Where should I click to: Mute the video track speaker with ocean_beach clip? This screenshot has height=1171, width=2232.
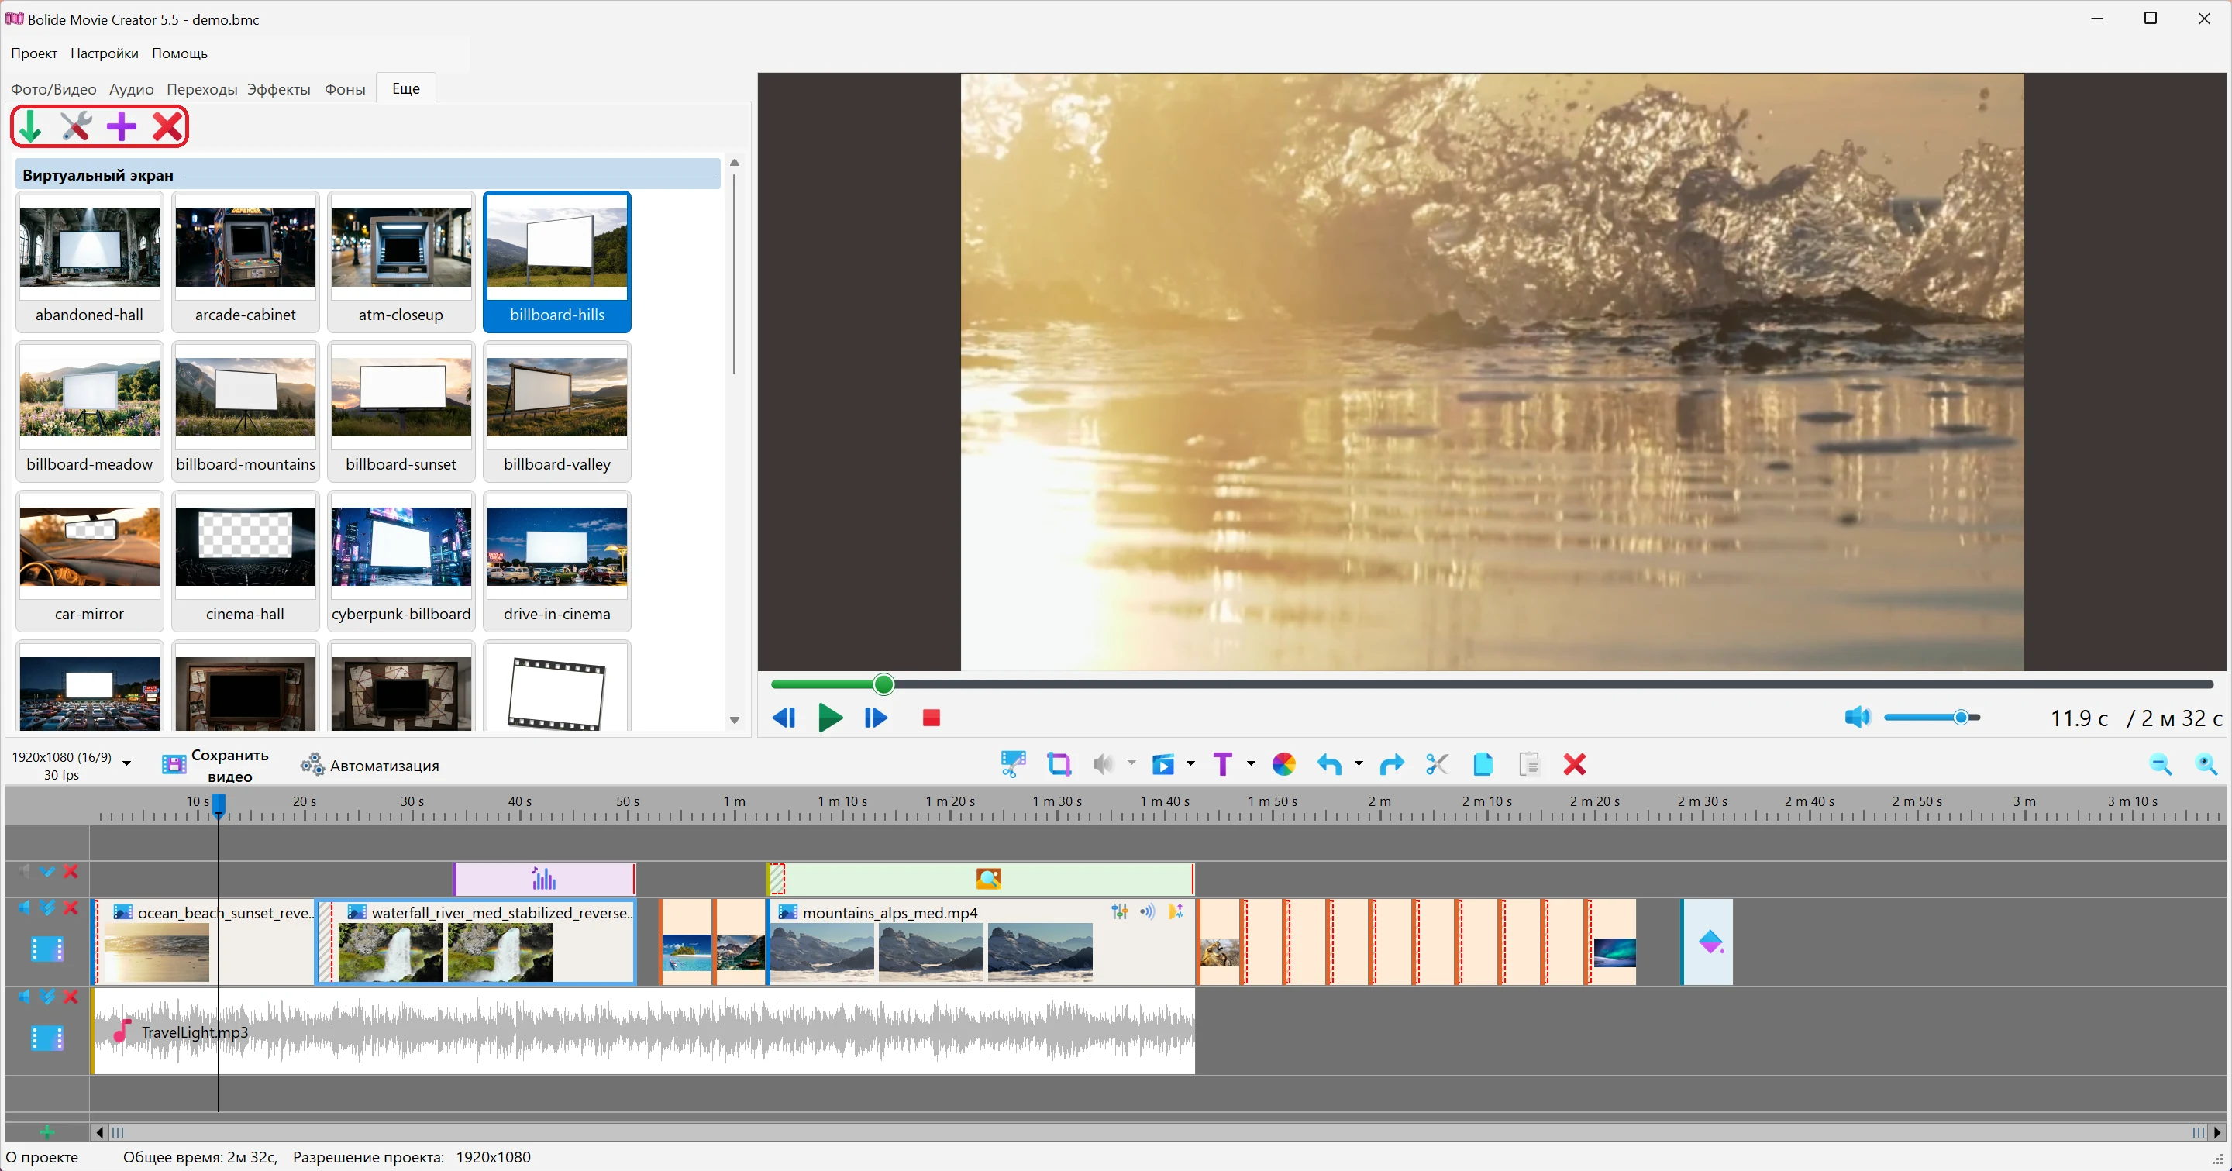point(23,908)
